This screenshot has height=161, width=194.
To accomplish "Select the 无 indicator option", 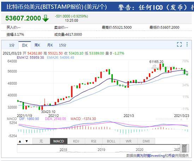I will (x=41, y=141).
